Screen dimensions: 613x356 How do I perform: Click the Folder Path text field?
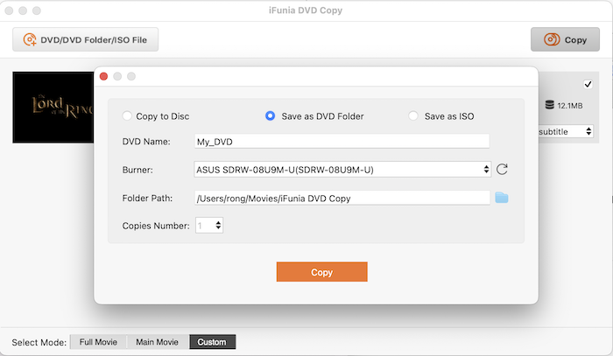point(342,198)
